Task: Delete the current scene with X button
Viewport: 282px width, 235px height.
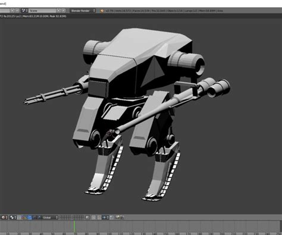Action: coord(63,11)
